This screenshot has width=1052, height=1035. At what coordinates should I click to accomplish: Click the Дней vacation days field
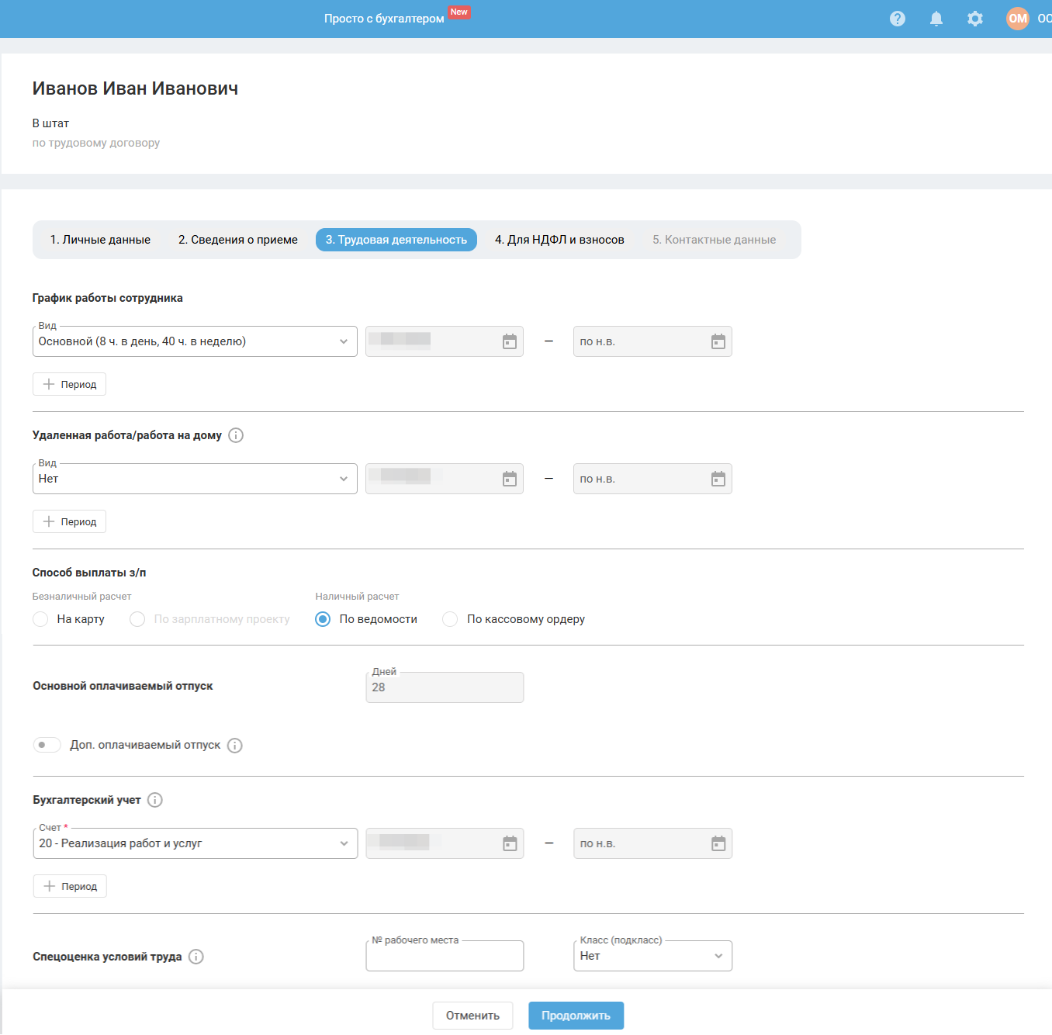(x=445, y=687)
